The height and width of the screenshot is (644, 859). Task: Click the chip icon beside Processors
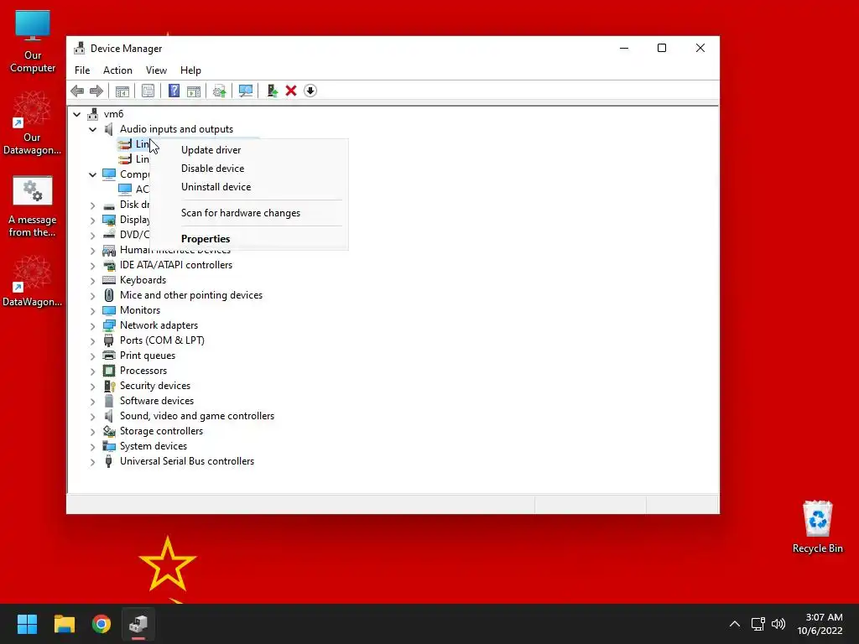pos(109,371)
